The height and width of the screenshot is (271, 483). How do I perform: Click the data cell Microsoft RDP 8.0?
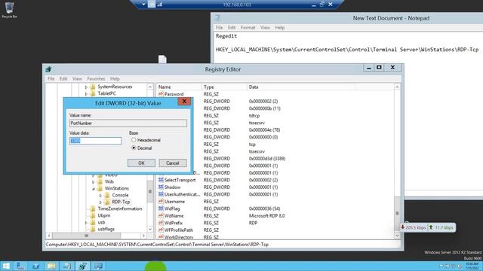coord(266,216)
